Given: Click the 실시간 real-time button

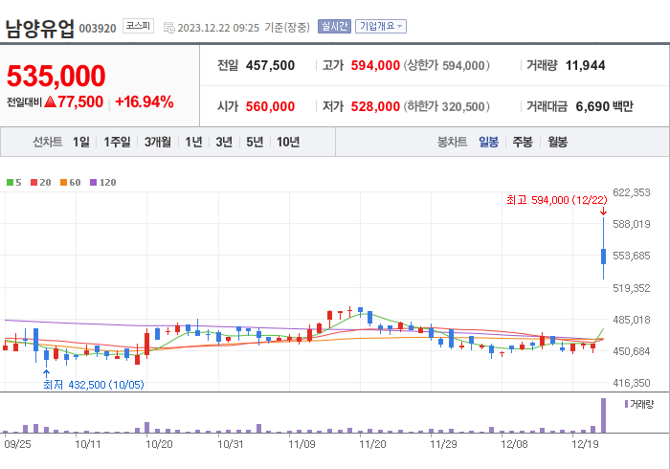Looking at the screenshot, I should (x=334, y=27).
